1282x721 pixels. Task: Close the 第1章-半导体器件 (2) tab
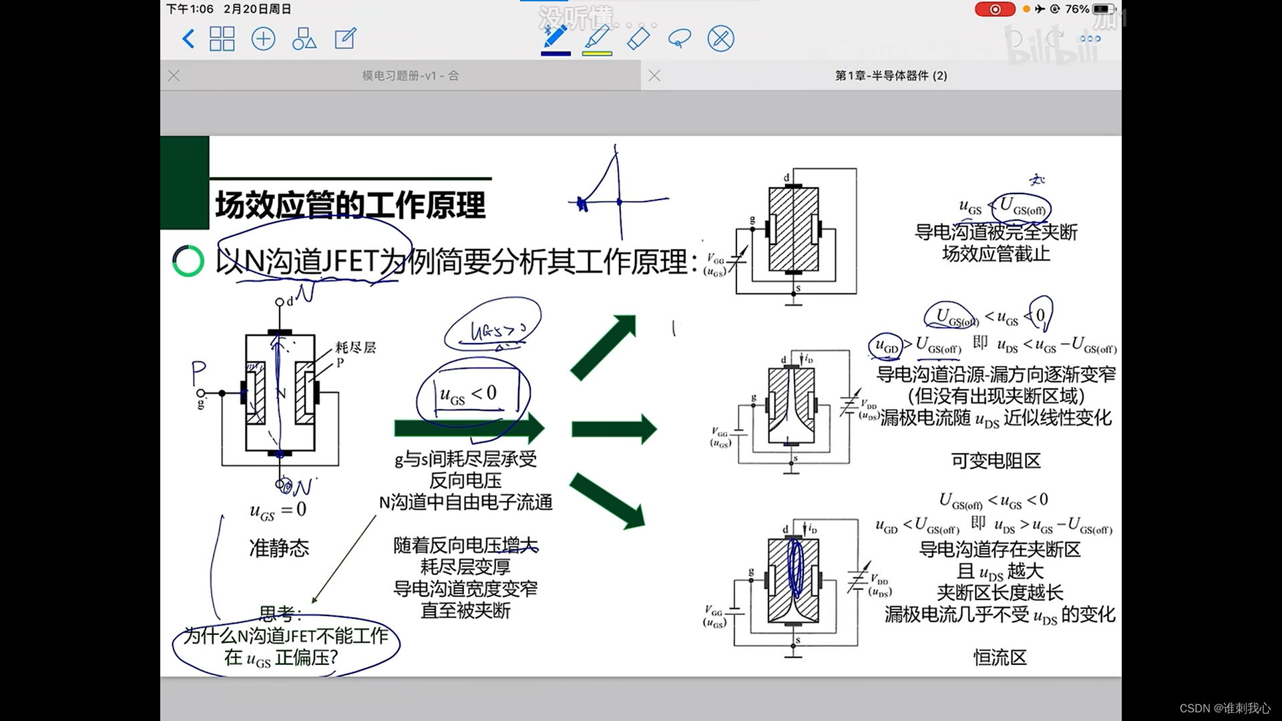(x=655, y=76)
